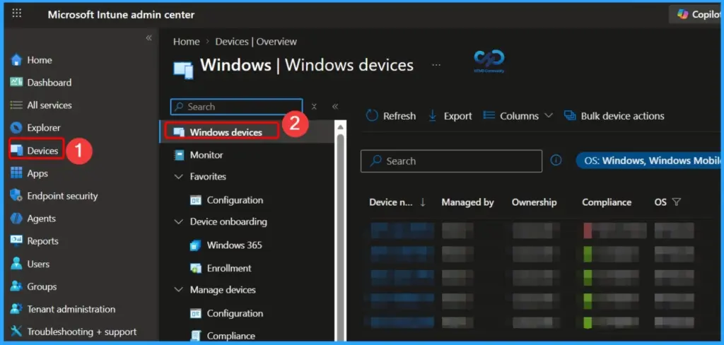Click the Refresh circular arrow icon
724x345 pixels.
pyautogui.click(x=372, y=115)
